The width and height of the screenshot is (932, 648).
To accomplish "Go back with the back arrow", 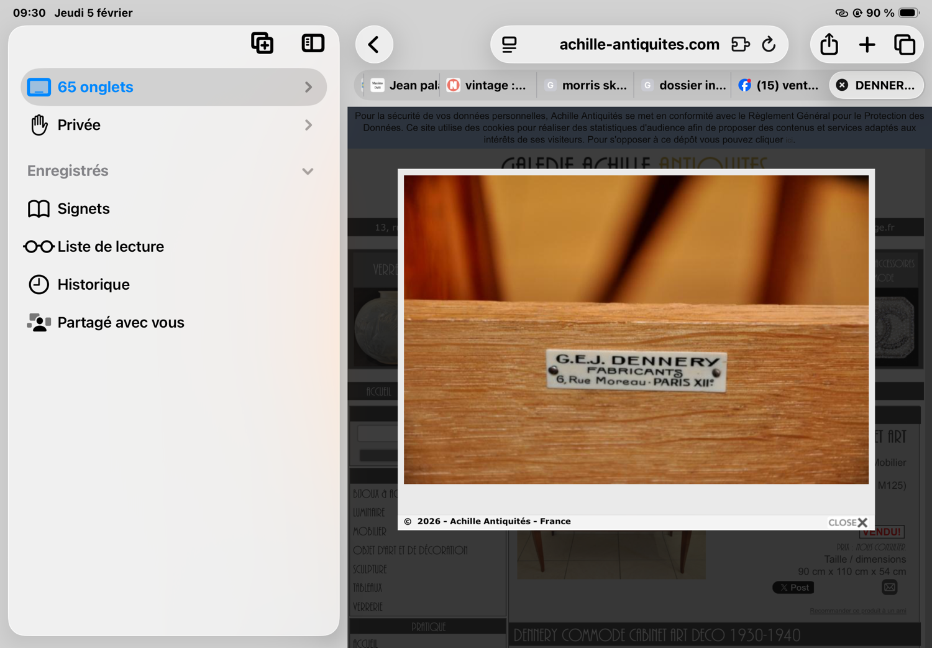I will click(x=374, y=44).
